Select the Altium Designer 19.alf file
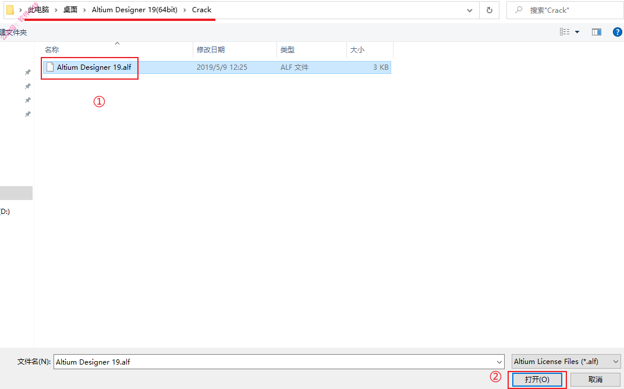 217,67
